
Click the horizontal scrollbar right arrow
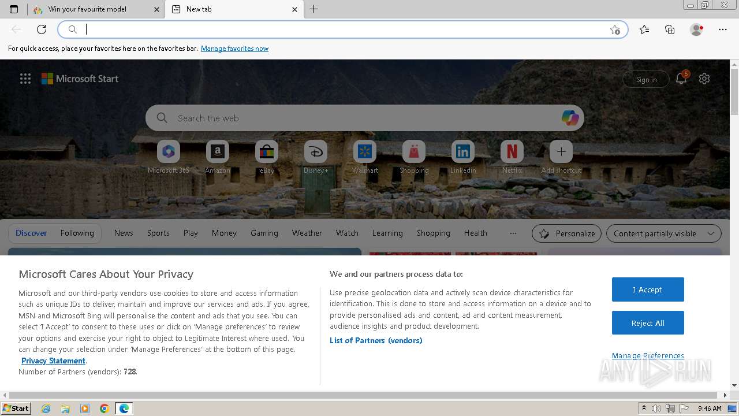pos(726,395)
